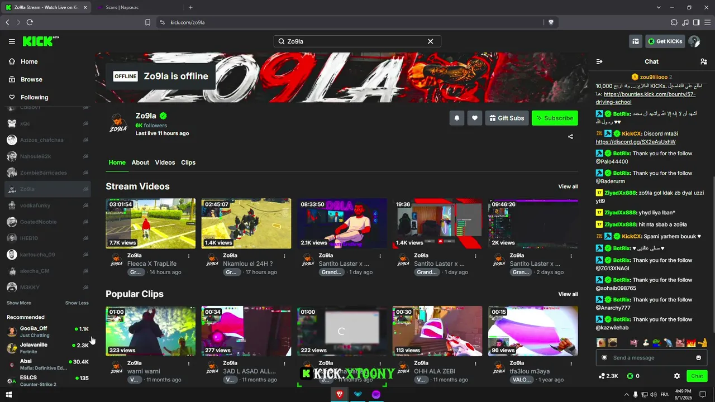715x402 pixels.
Task: Open the Discord invite link in chat
Action: tap(636, 142)
